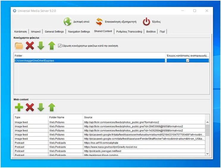Click Επανεκκίνηση εξυπηρετητή button label

[x=121, y=22]
